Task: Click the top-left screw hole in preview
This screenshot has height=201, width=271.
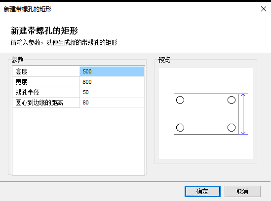Action: 180,100
